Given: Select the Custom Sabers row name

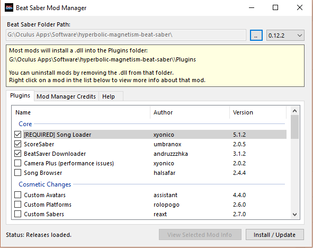Looking at the screenshot, I should [44, 214].
